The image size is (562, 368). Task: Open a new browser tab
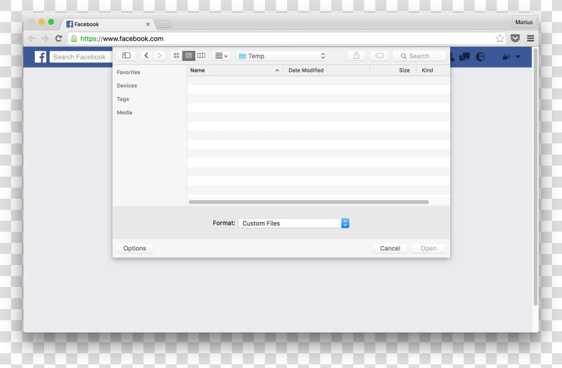pos(164,24)
